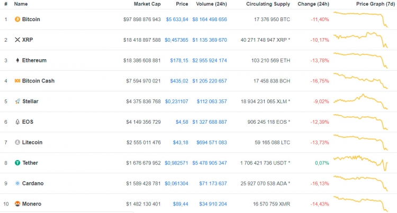397x213 pixels.
Task: Open Monero 7-day price graph
Action: click(360, 203)
